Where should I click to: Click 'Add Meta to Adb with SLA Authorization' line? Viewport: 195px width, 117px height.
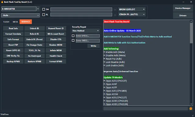coord(125,43)
